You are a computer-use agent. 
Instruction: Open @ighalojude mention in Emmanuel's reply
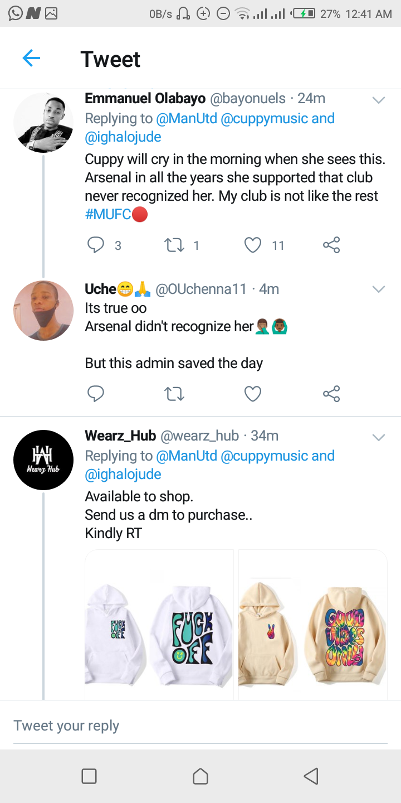[x=123, y=137]
